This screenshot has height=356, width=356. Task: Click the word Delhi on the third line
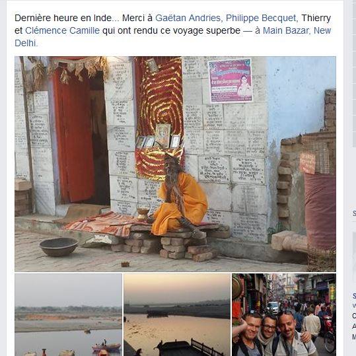(25, 43)
